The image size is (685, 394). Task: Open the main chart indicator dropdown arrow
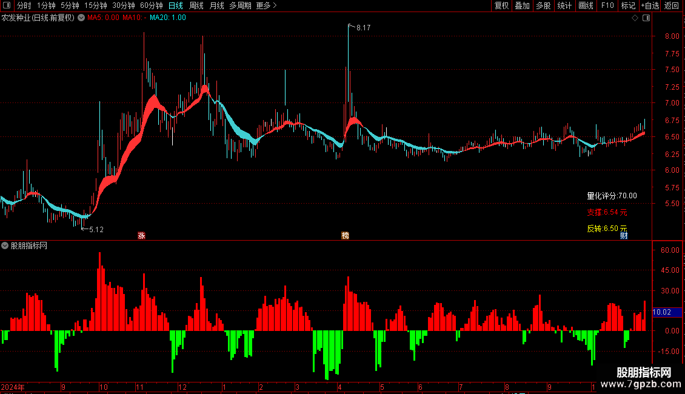coord(81,18)
